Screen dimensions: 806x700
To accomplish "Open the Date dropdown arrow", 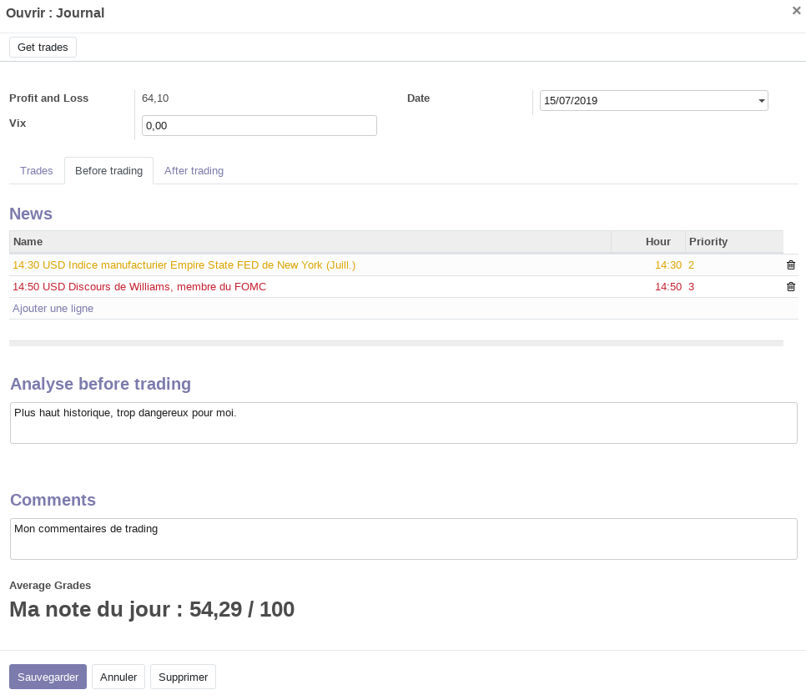I will [761, 101].
